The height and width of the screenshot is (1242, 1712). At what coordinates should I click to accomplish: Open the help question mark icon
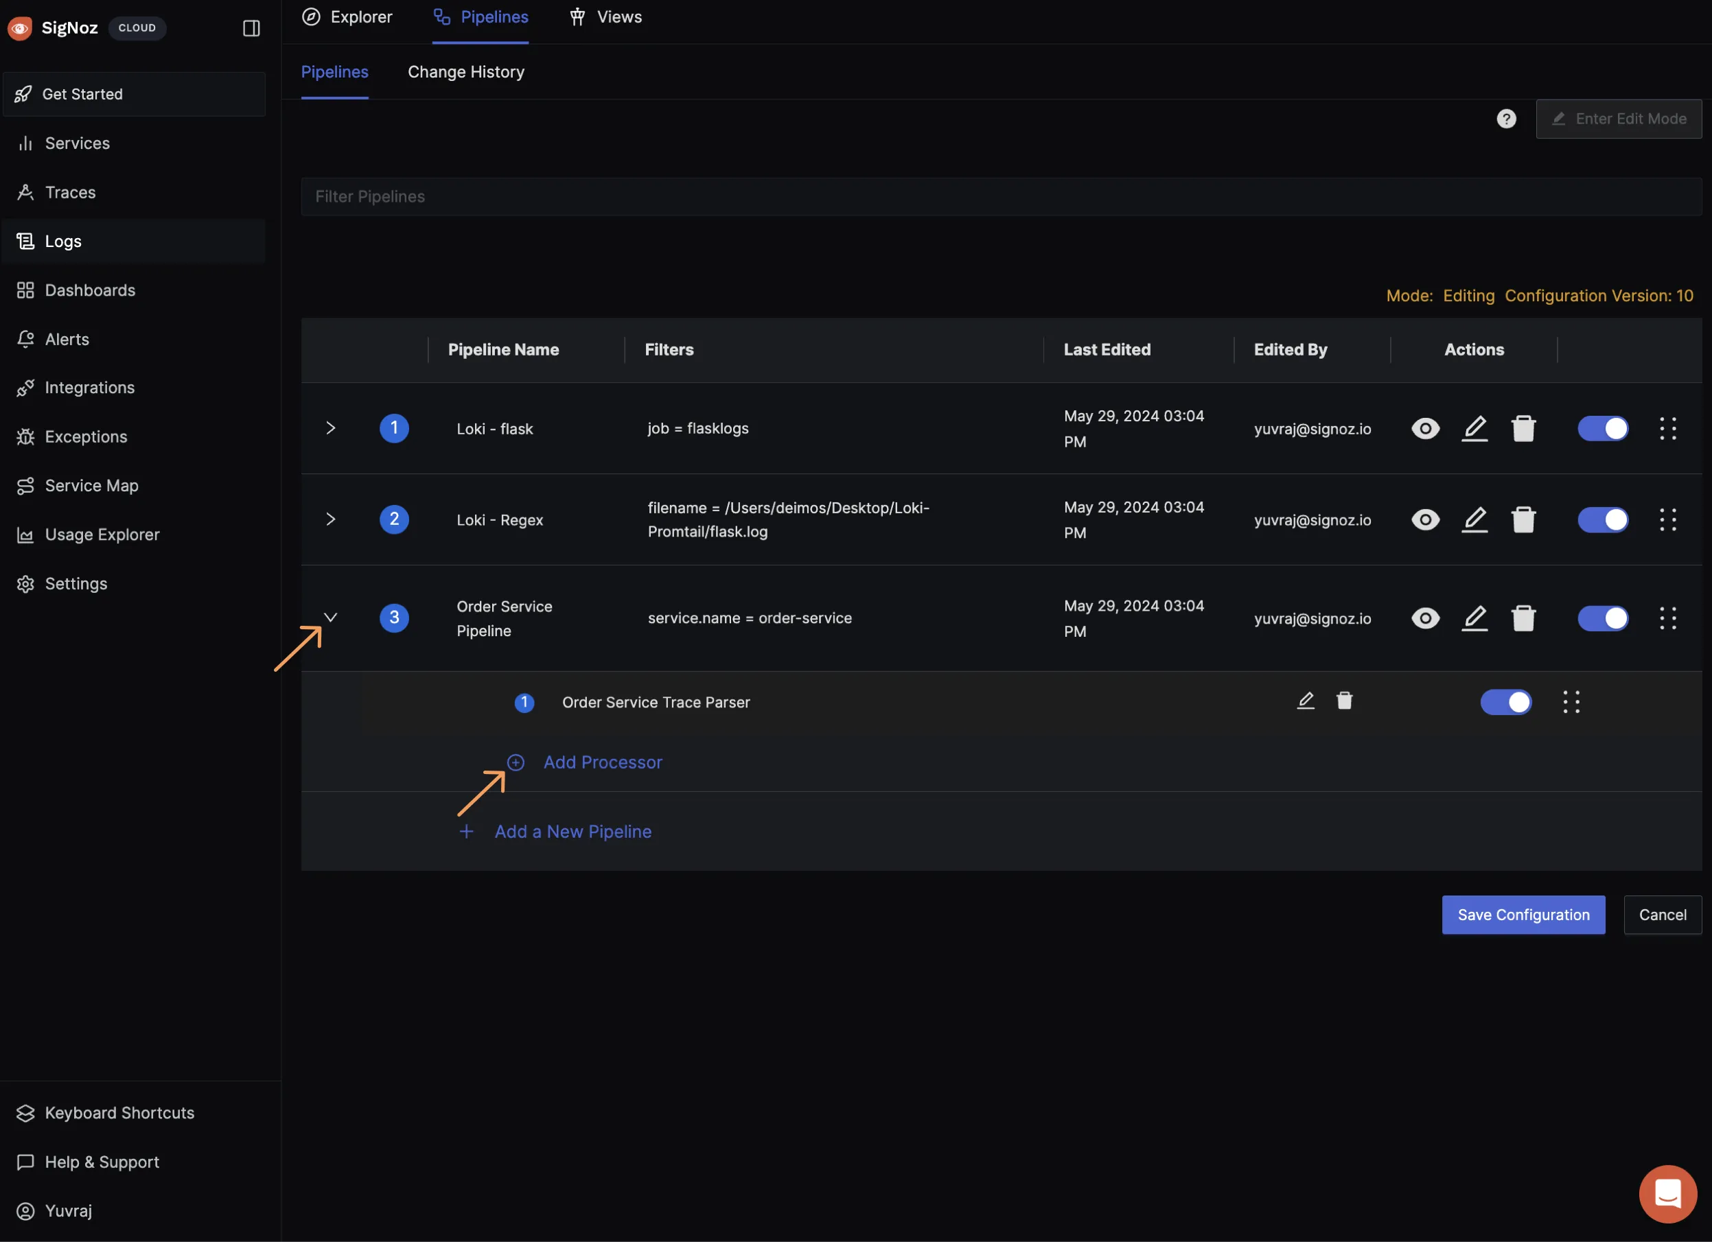click(x=1506, y=119)
